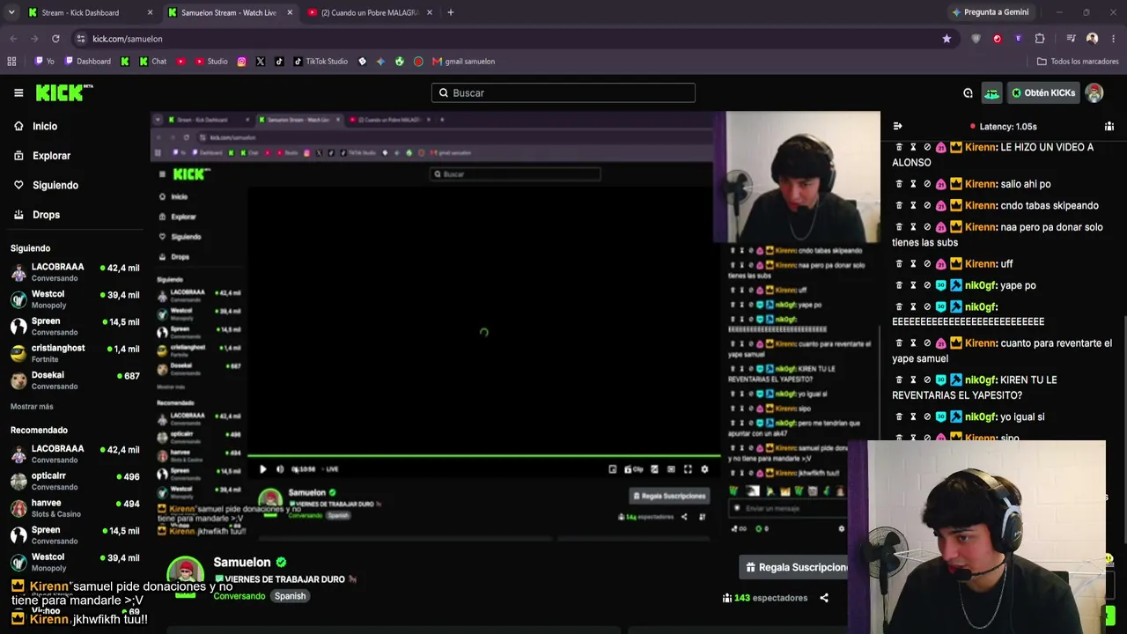Click the Obtén KICKs button
The image size is (1127, 634).
(1043, 92)
